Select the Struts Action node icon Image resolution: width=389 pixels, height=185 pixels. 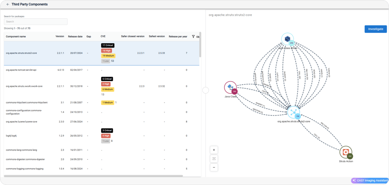click(x=345, y=152)
